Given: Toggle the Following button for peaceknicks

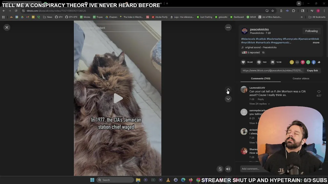Looking at the screenshot, I should coord(311,31).
